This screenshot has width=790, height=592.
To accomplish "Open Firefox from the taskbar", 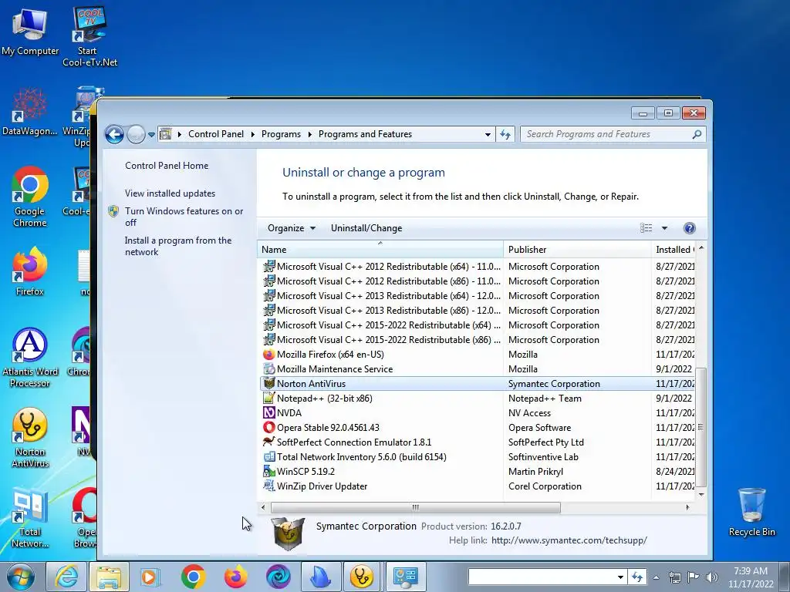I will (x=235, y=577).
